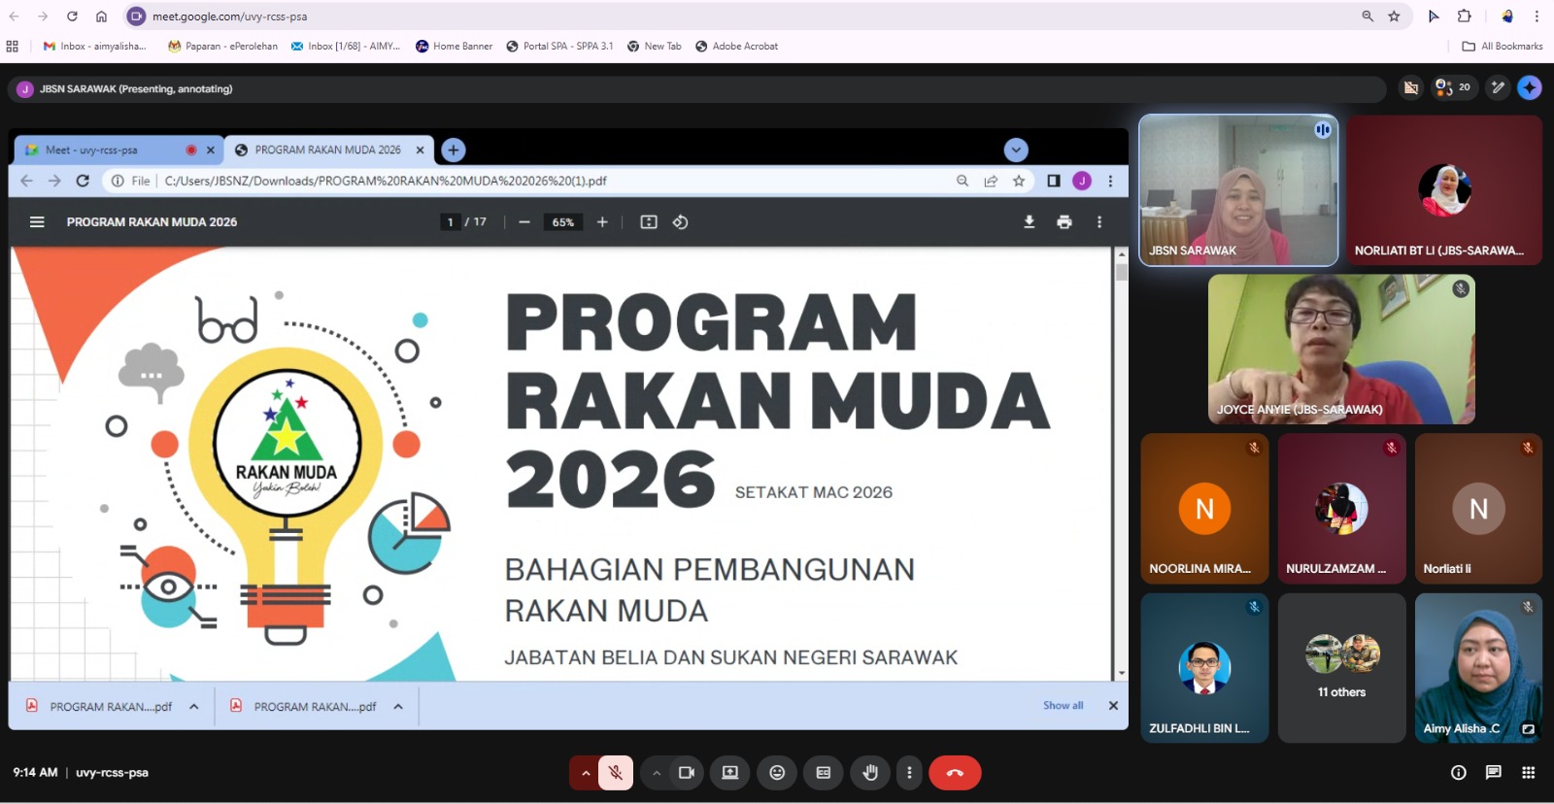Open the Chrome three-dot menu
This screenshot has height=804, width=1554.
tap(1537, 16)
